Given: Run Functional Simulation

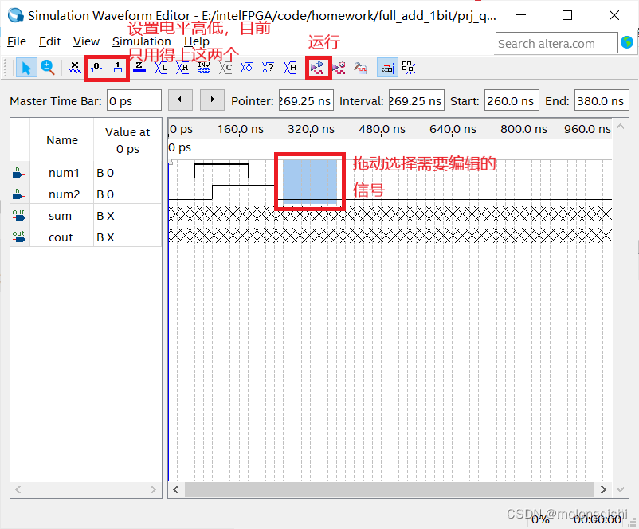Looking at the screenshot, I should click(x=317, y=68).
